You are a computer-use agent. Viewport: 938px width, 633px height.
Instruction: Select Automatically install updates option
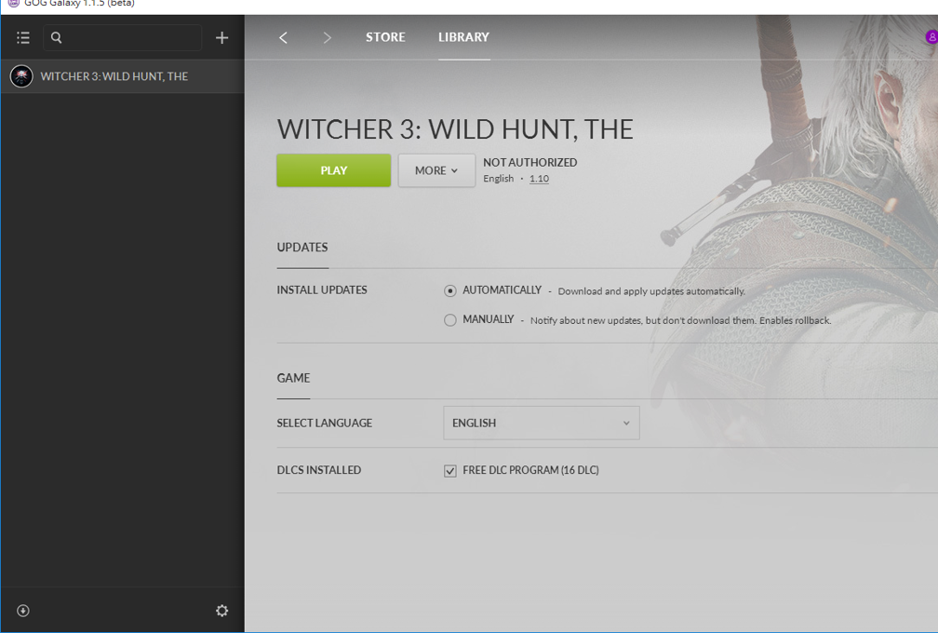click(450, 291)
